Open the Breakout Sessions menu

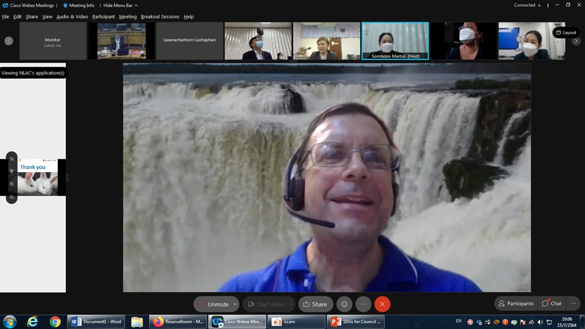coord(160,17)
